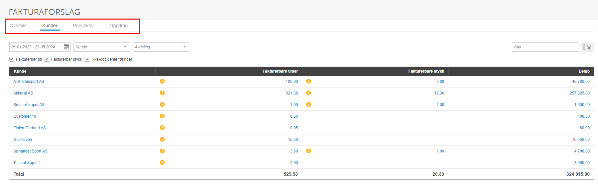Open the filter funnel icon

[589, 47]
